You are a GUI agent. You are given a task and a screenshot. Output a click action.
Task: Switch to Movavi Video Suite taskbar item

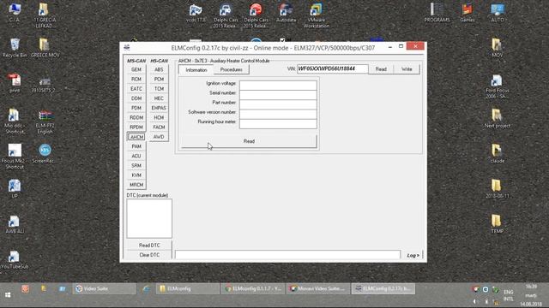[318, 289]
